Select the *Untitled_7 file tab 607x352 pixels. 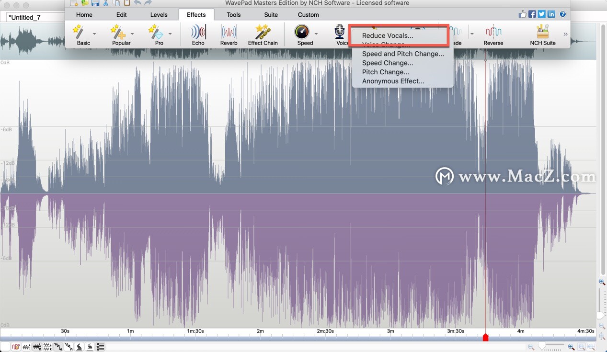click(x=25, y=17)
